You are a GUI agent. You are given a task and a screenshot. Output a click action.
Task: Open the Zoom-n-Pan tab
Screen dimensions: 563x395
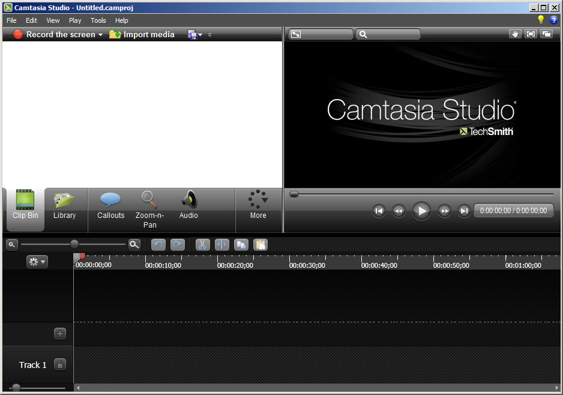149,210
